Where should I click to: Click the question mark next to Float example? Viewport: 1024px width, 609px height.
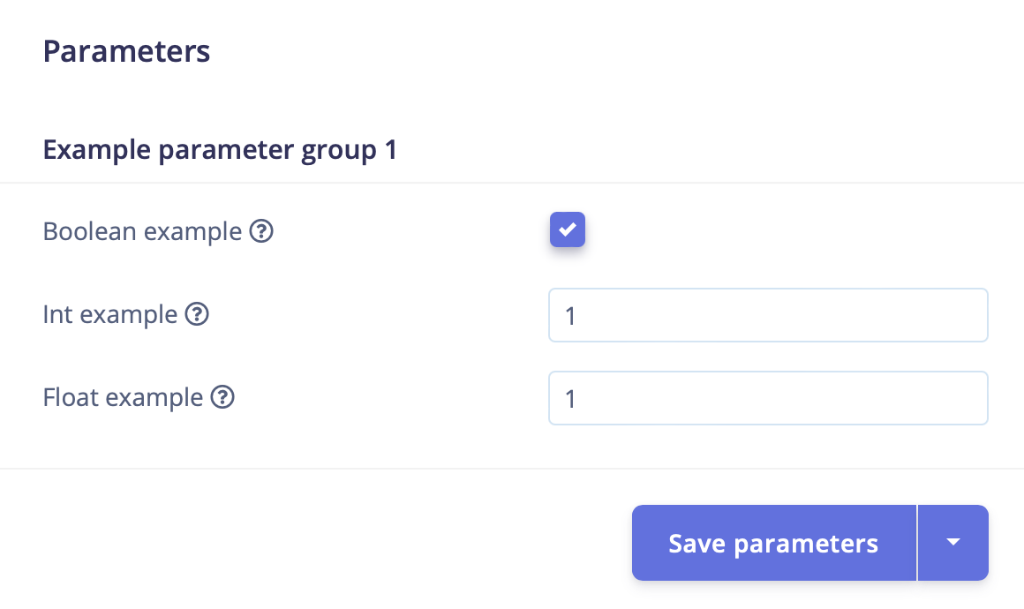(x=222, y=398)
